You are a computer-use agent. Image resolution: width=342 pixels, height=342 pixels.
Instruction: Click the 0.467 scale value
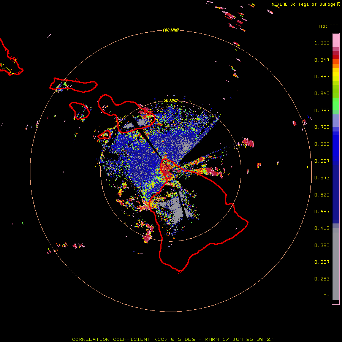click(x=322, y=212)
